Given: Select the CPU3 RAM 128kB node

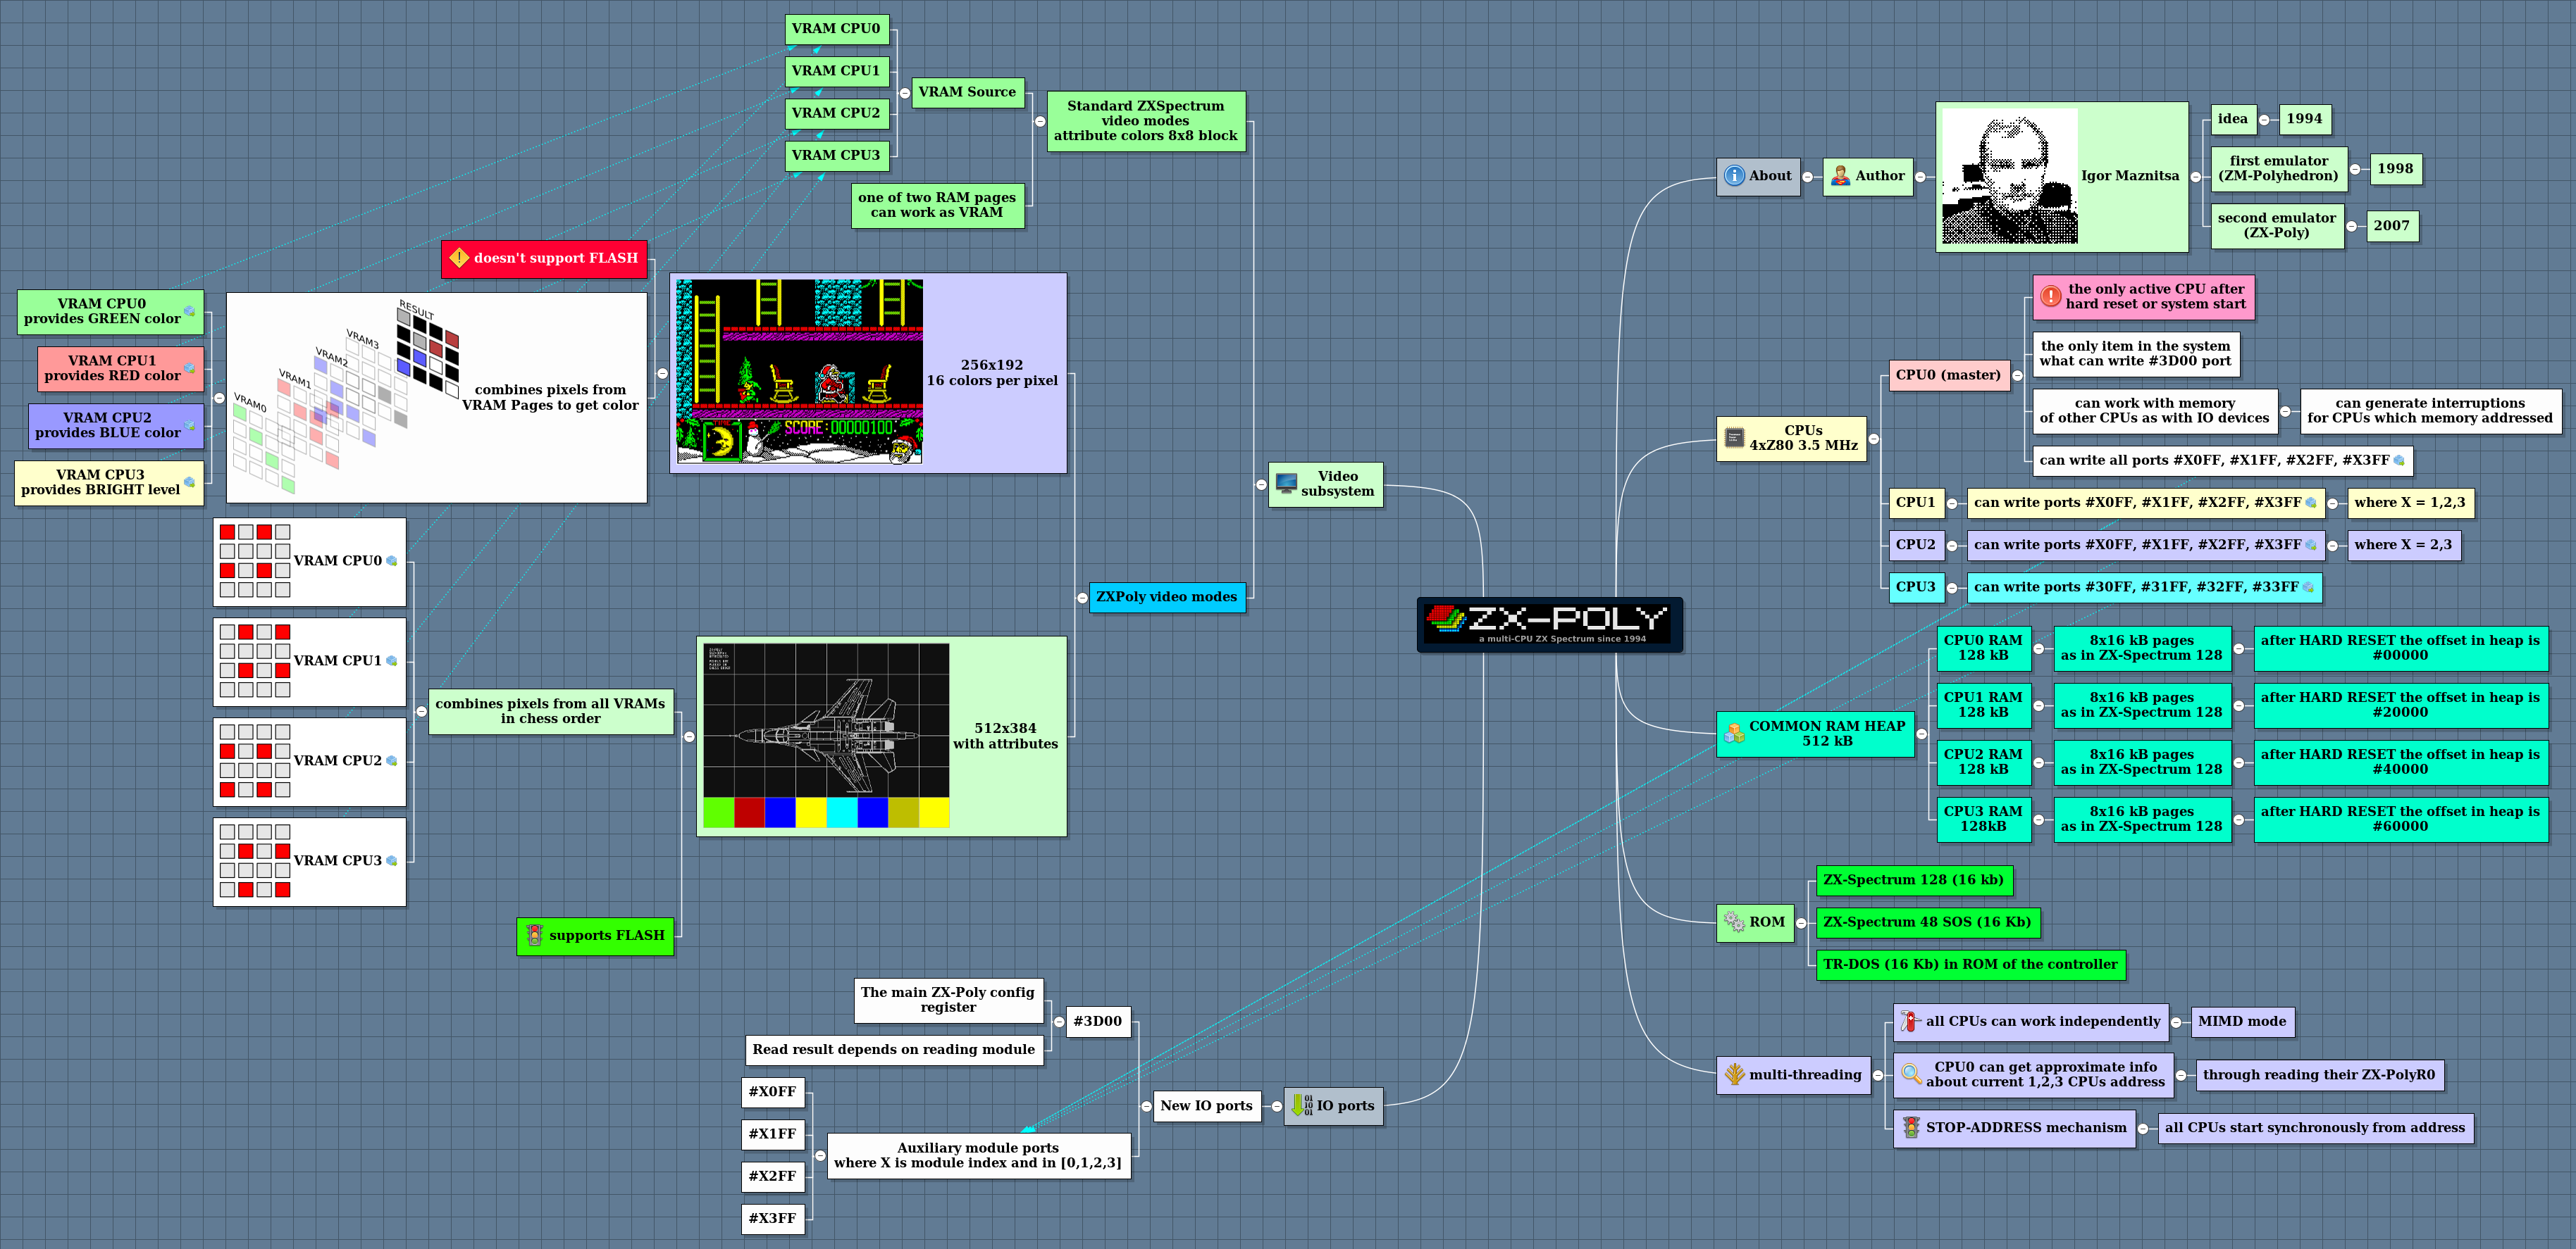Looking at the screenshot, I should [1983, 820].
